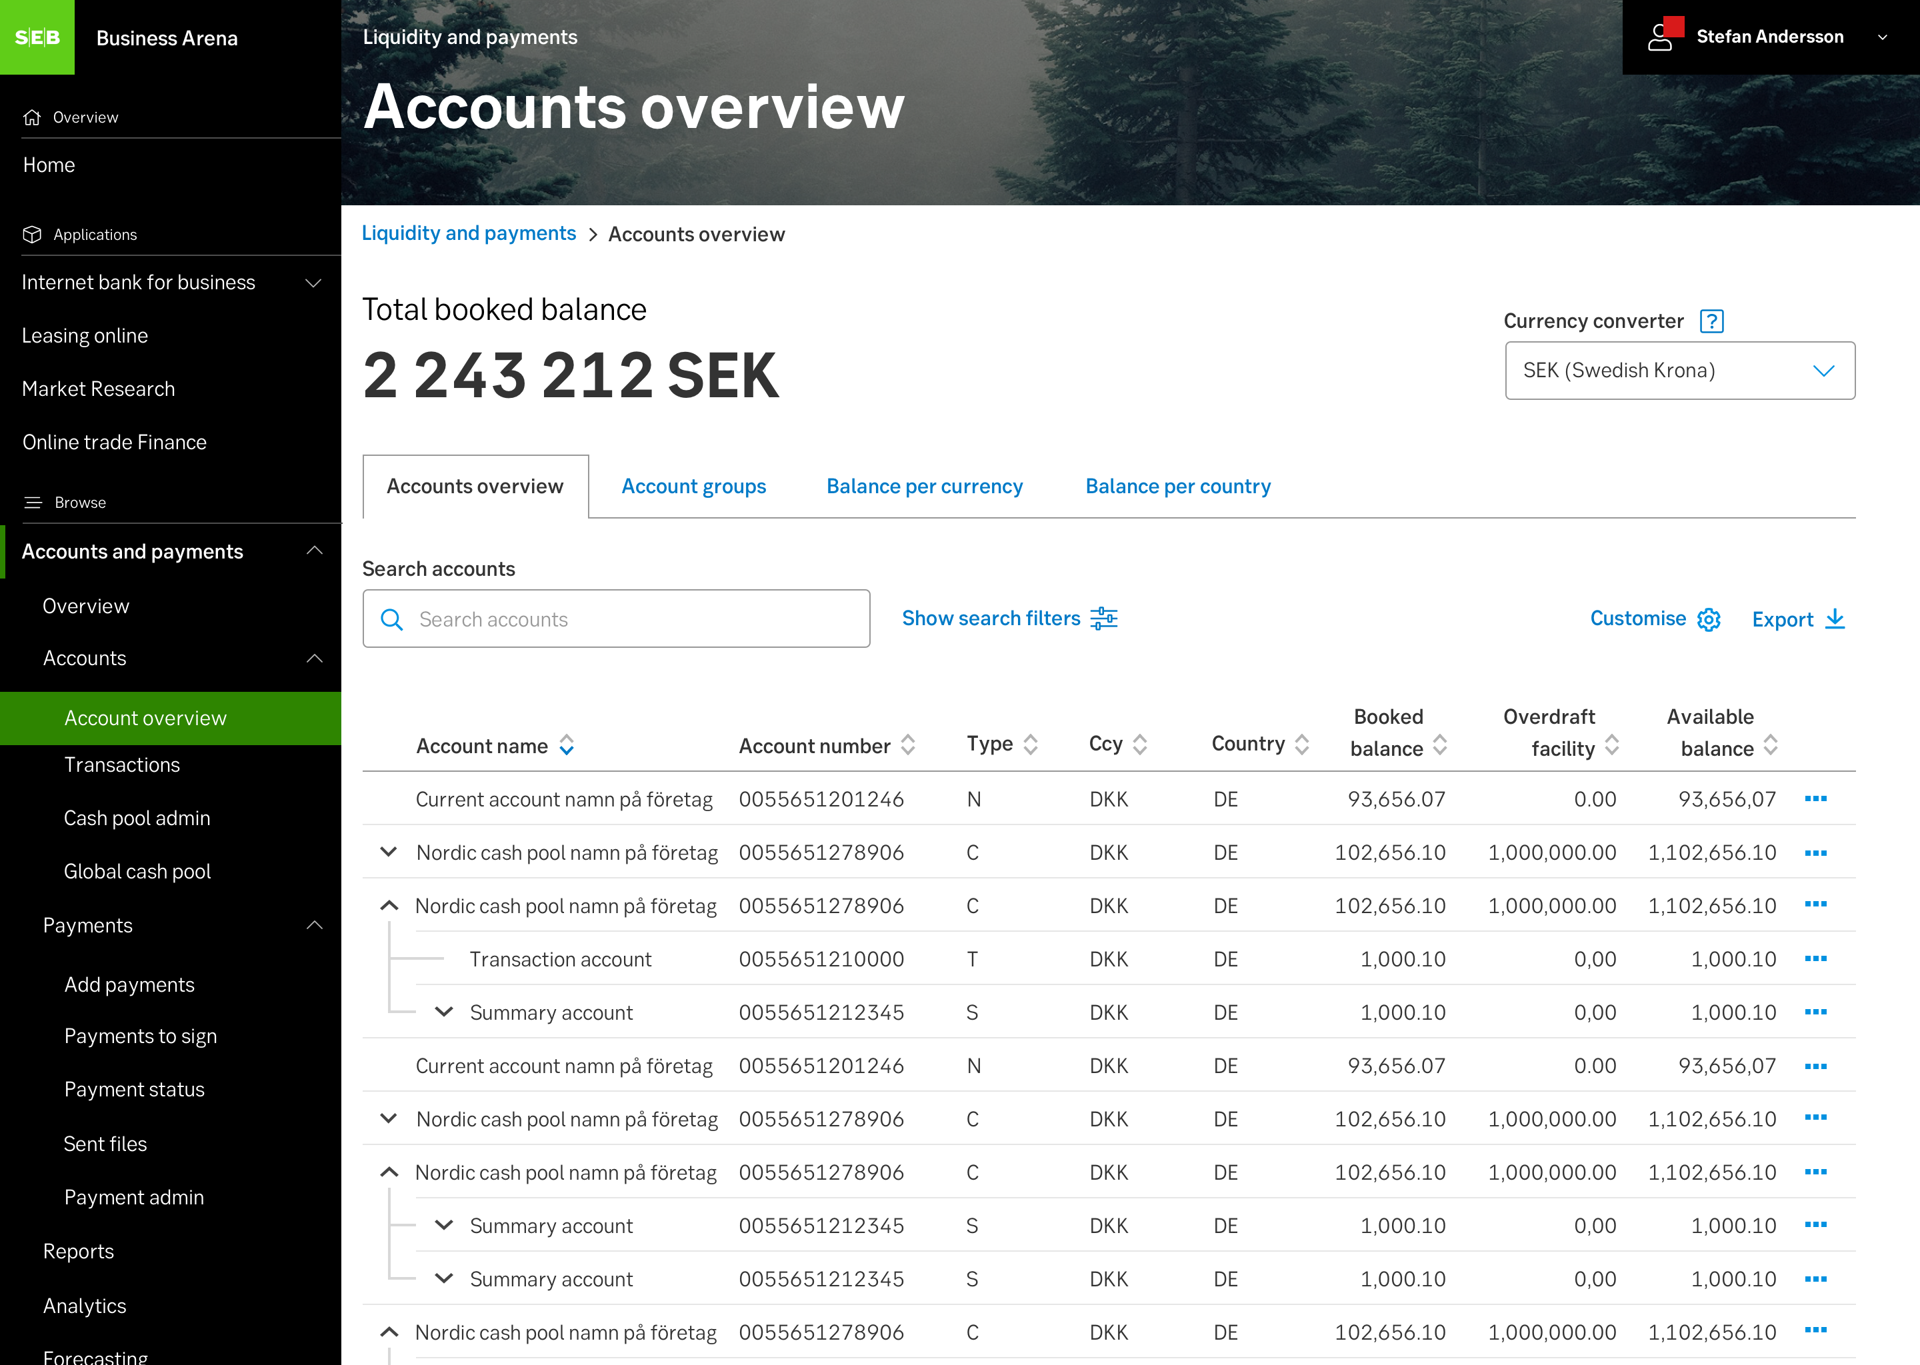
Task: Collapse the Accounts and payments section
Action: pyautogui.click(x=315, y=551)
